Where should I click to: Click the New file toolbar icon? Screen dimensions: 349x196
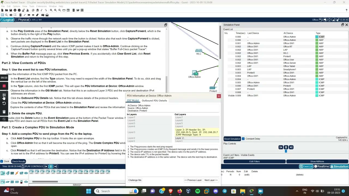coord(2,10)
